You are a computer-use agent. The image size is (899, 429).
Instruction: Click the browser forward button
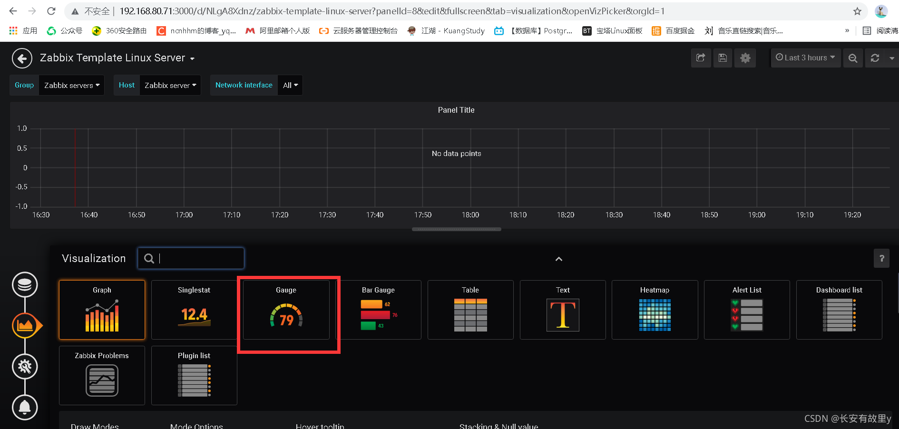32,11
